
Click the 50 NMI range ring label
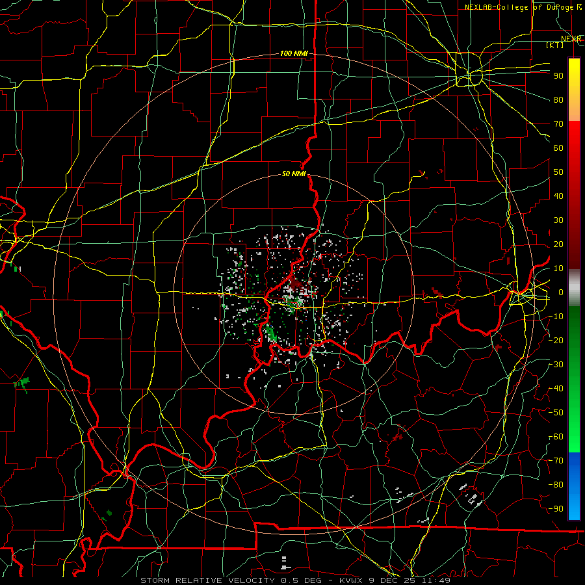coord(294,174)
